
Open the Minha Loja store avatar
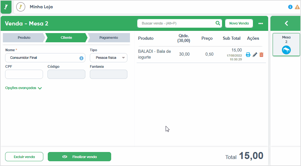pos(21,7)
